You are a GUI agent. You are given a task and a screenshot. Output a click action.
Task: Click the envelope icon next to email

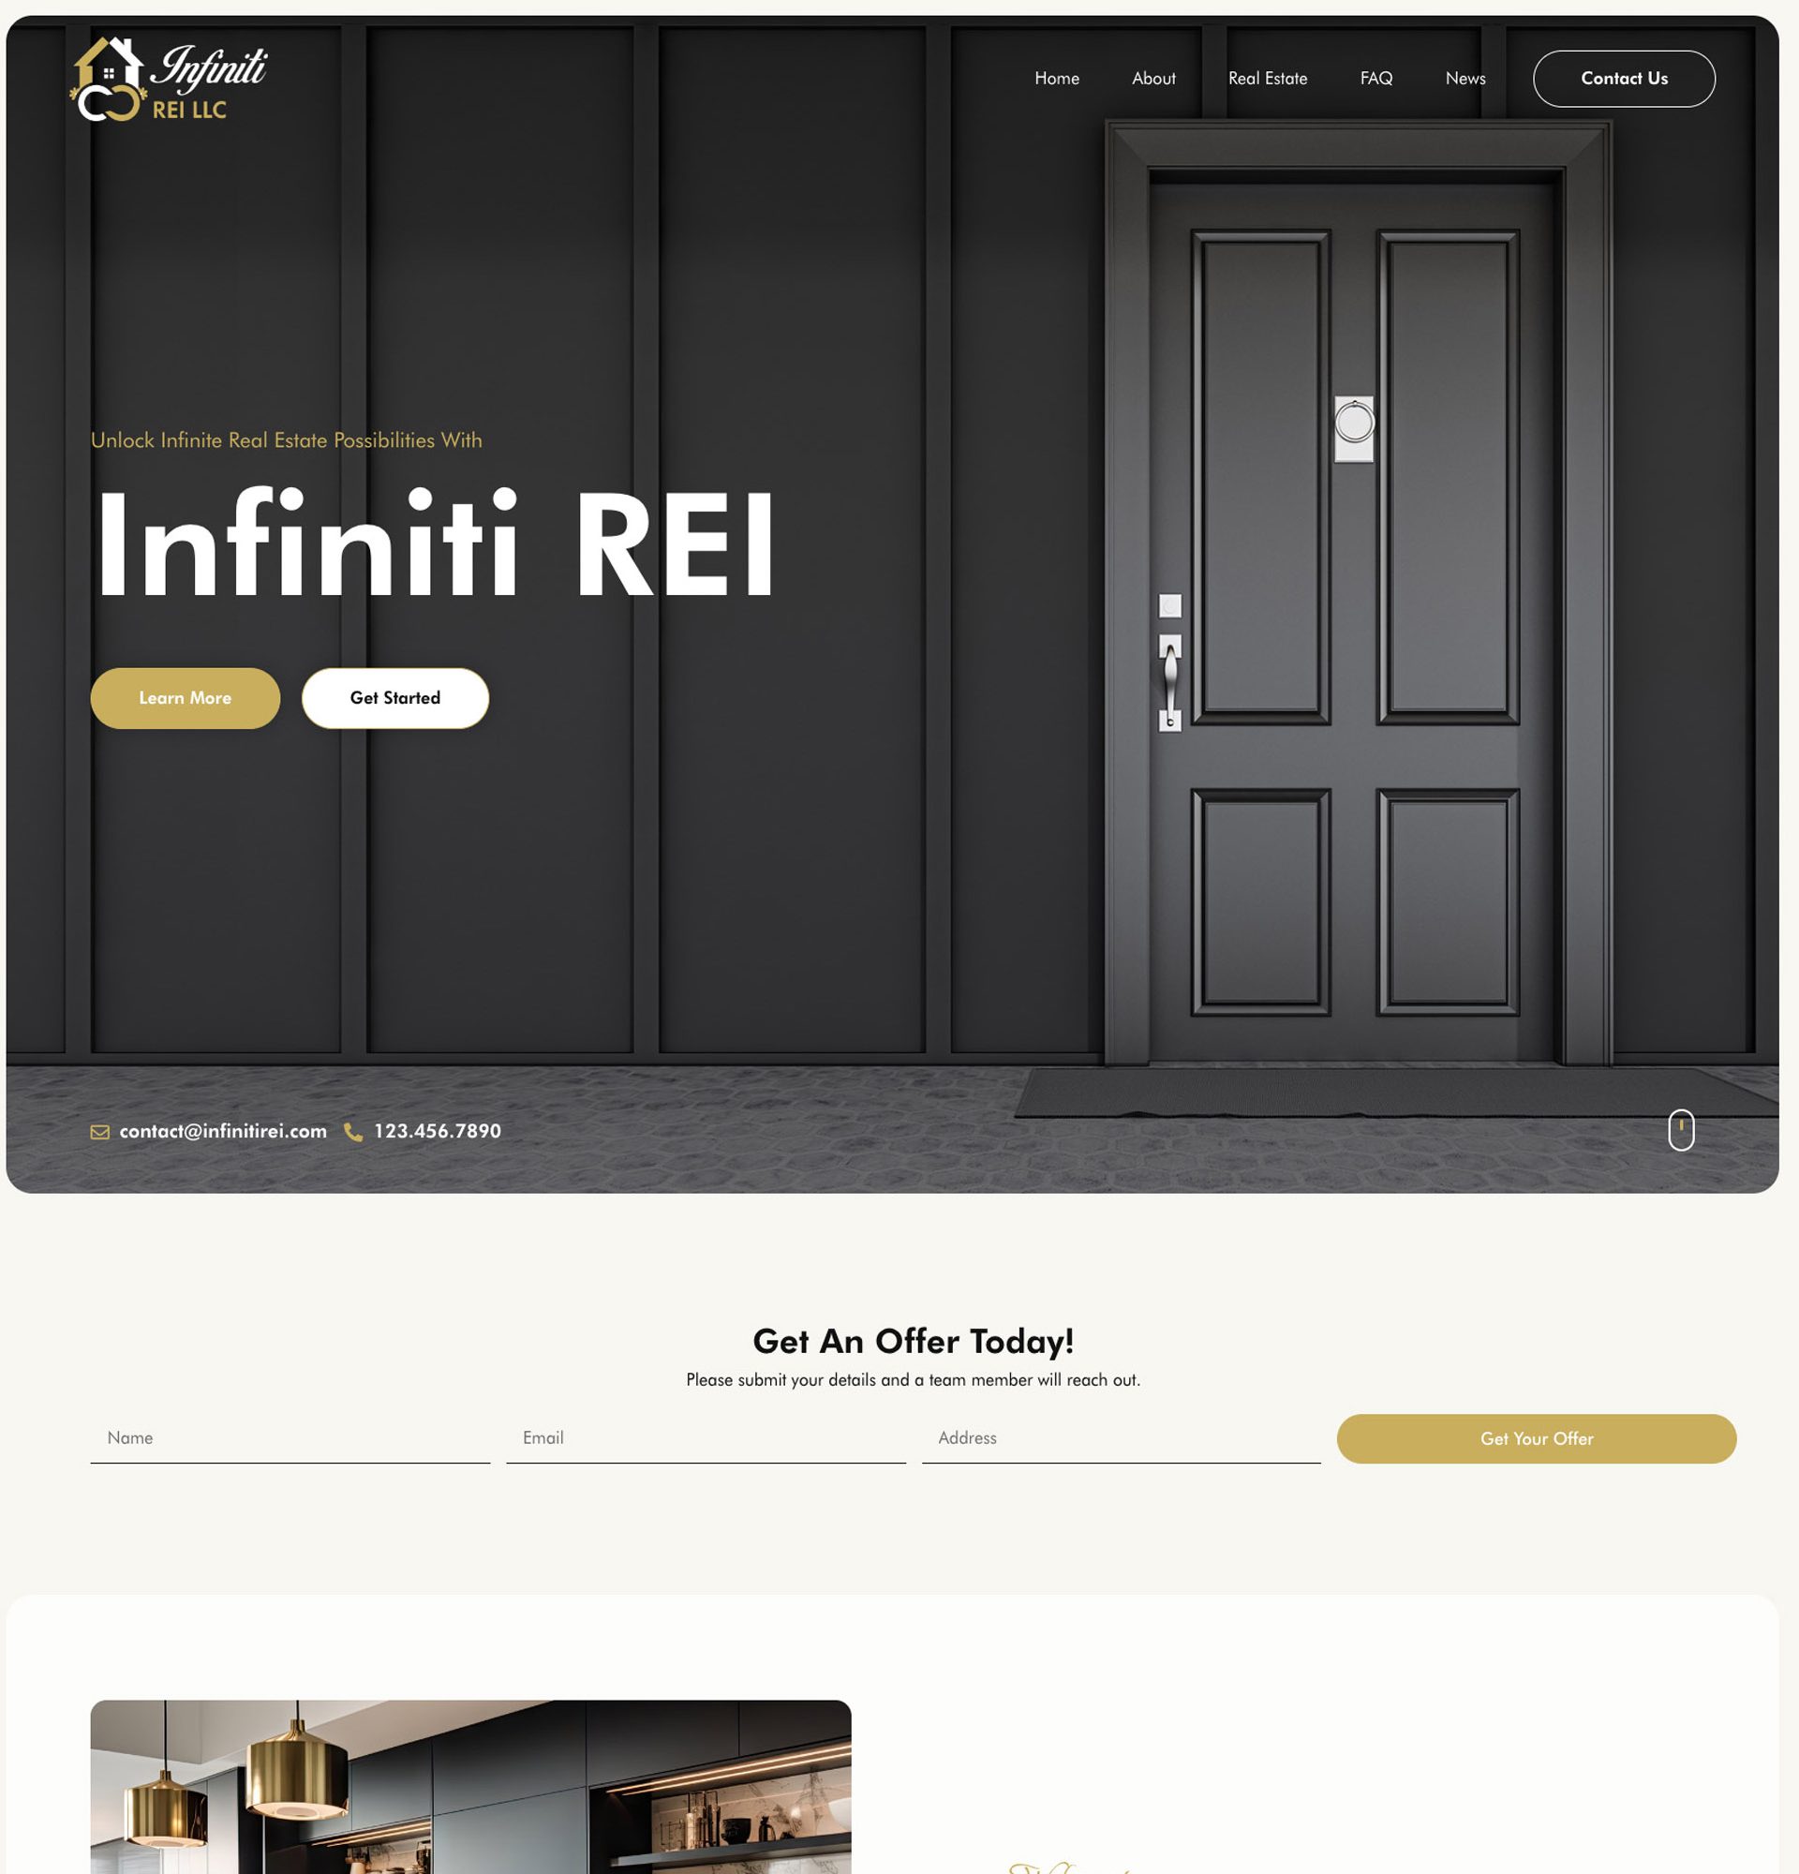tap(98, 1131)
